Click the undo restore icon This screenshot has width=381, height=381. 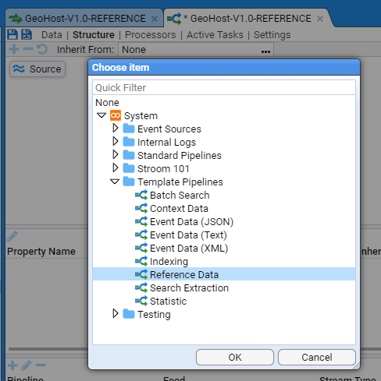[42, 49]
